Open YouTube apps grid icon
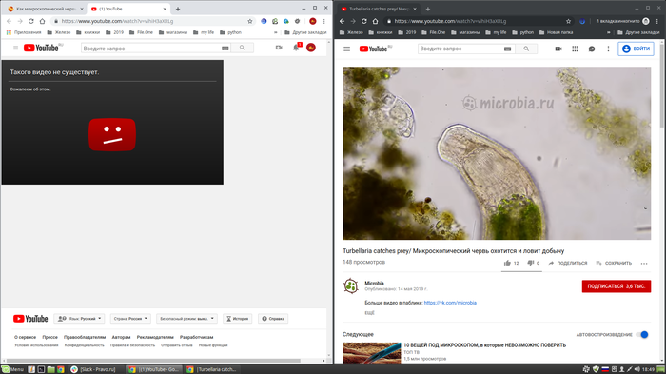Viewport: 666px width, 374px height. 575,49
